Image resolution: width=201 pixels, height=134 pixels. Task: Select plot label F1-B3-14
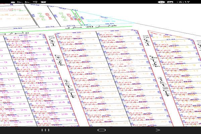[x=40, y=73]
